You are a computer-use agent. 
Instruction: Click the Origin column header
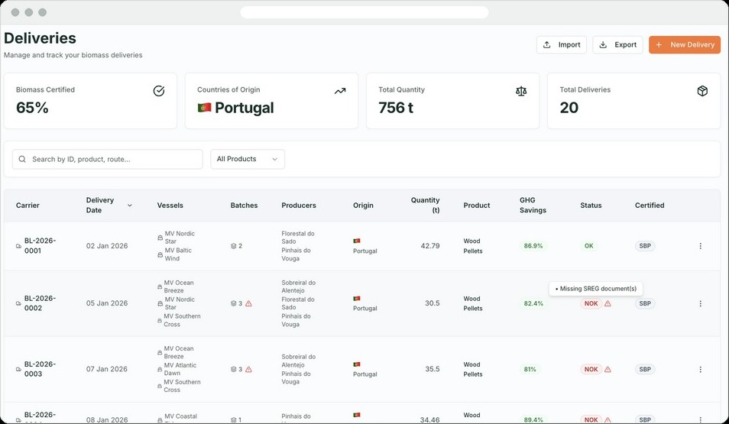(363, 205)
